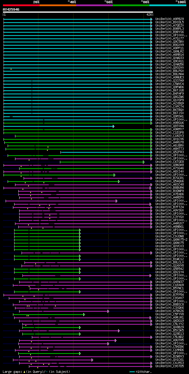Click the label UniRef100_B5YNC1

(170, 288)
